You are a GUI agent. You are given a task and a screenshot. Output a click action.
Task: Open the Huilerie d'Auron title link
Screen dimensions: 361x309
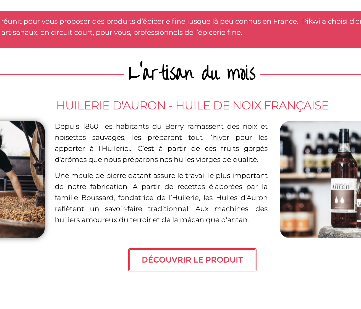click(192, 106)
